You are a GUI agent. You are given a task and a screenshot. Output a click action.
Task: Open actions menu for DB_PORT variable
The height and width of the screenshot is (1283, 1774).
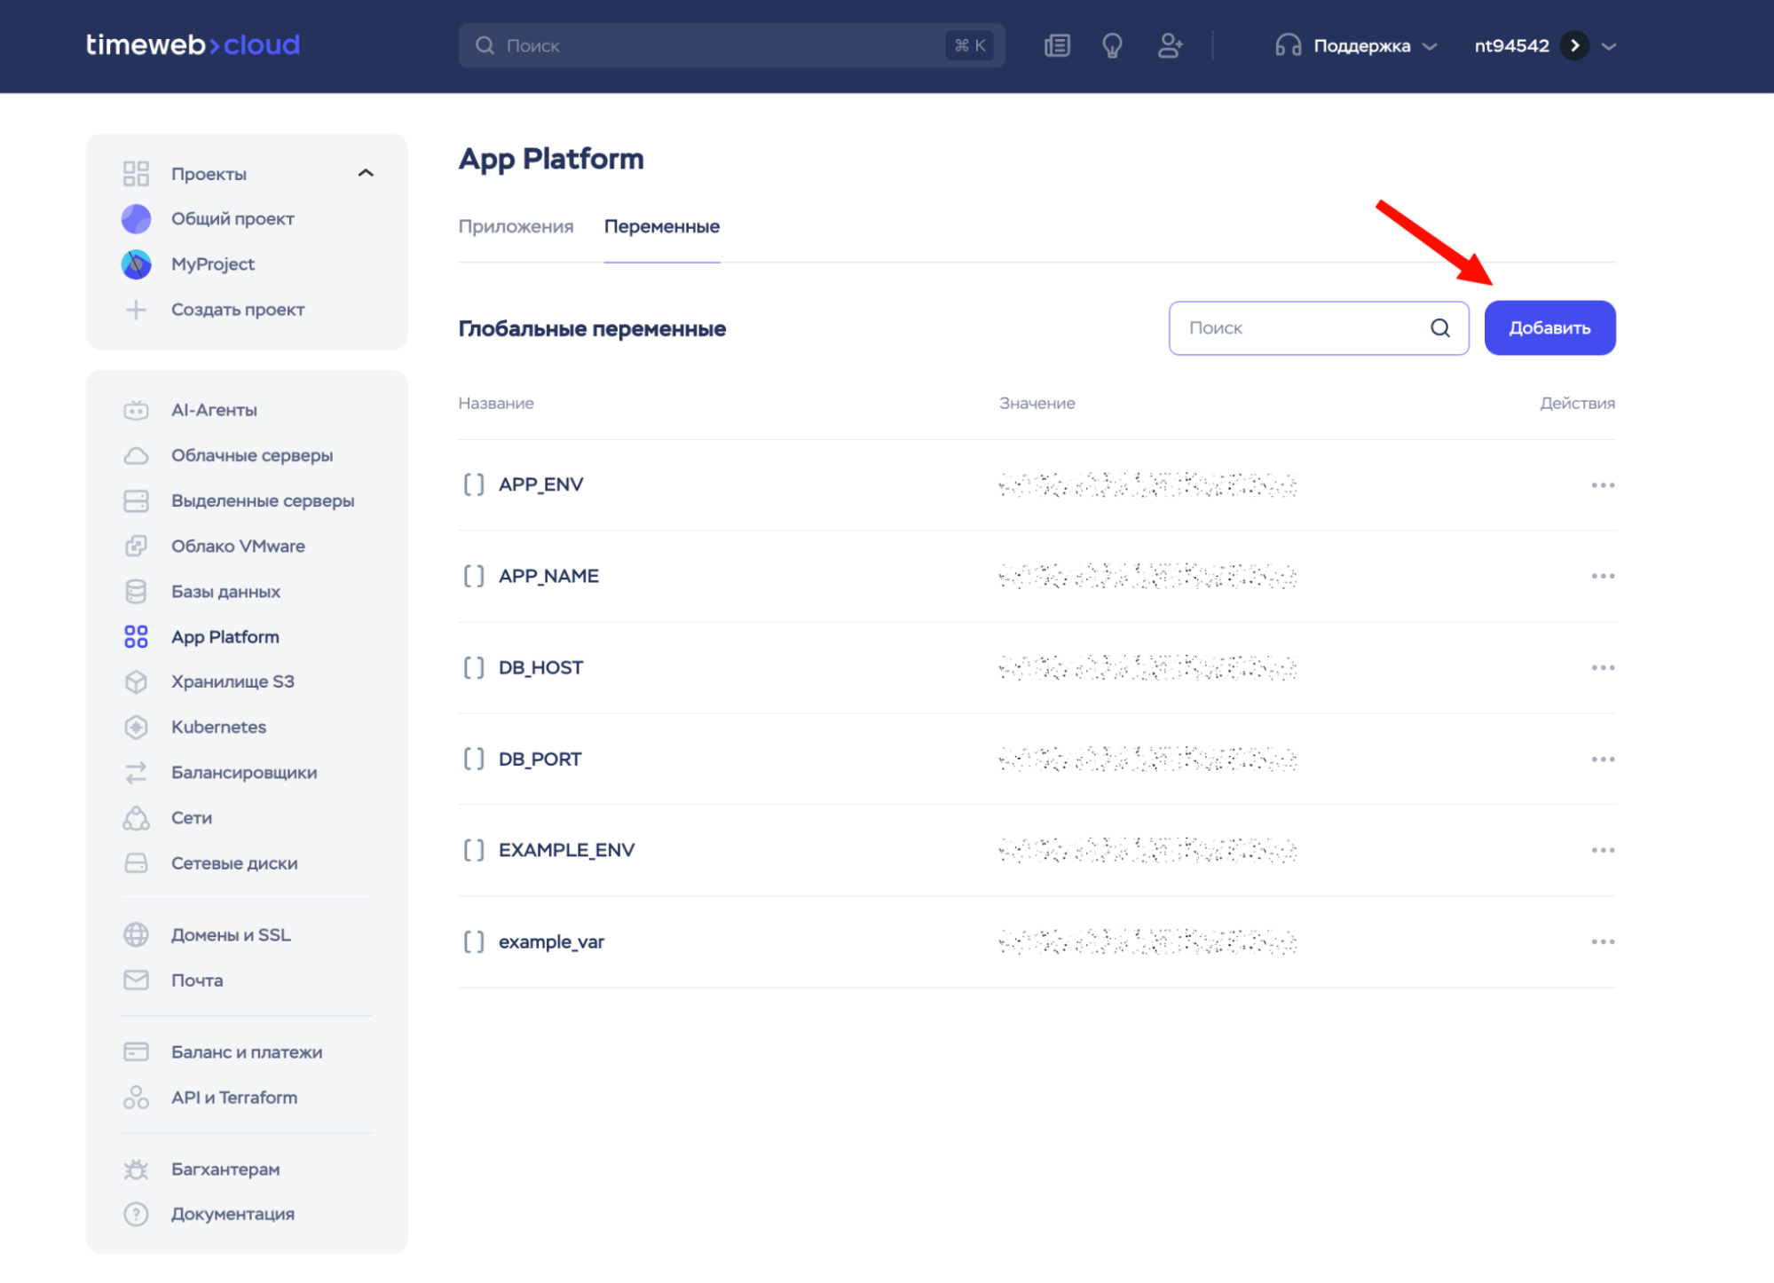pos(1602,760)
